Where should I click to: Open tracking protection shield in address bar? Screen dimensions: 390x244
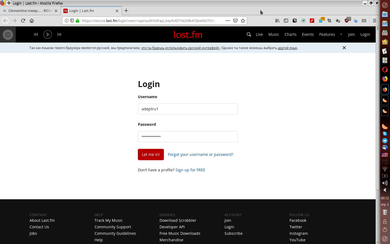point(72,21)
